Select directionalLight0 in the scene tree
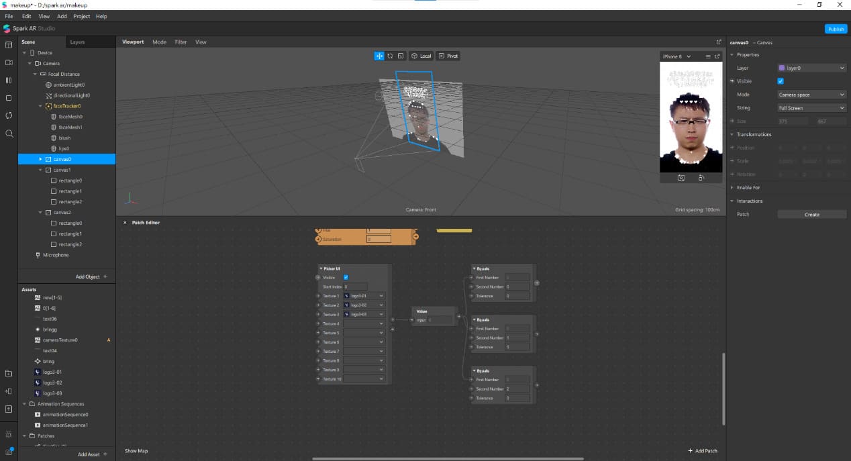851x461 pixels. click(x=72, y=95)
